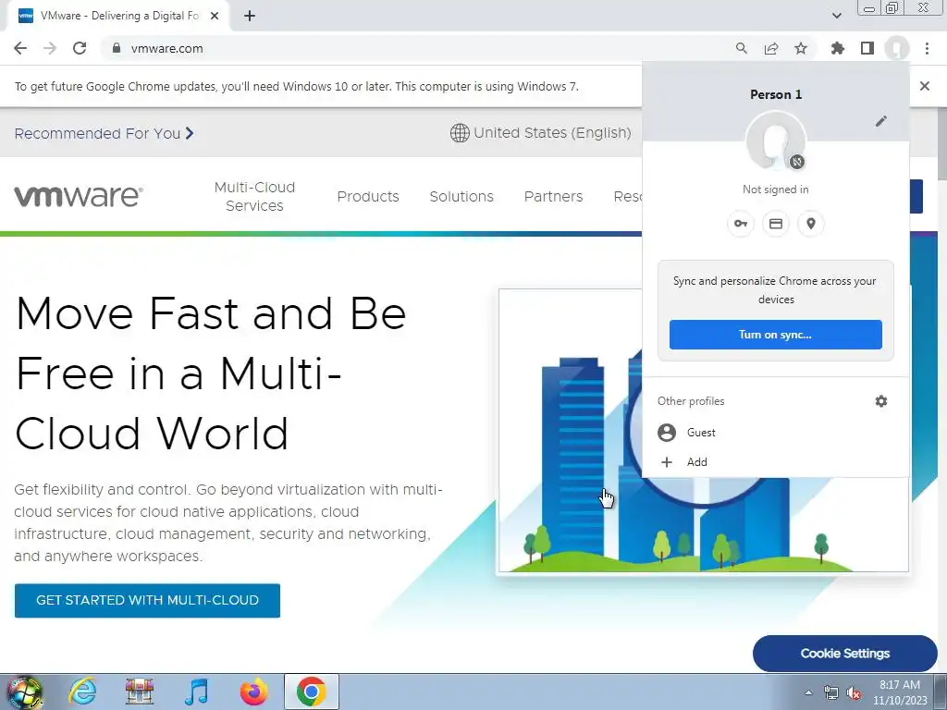This screenshot has height=710, width=947.
Task: Open the Multi-Cloud Services menu
Action: pos(255,196)
